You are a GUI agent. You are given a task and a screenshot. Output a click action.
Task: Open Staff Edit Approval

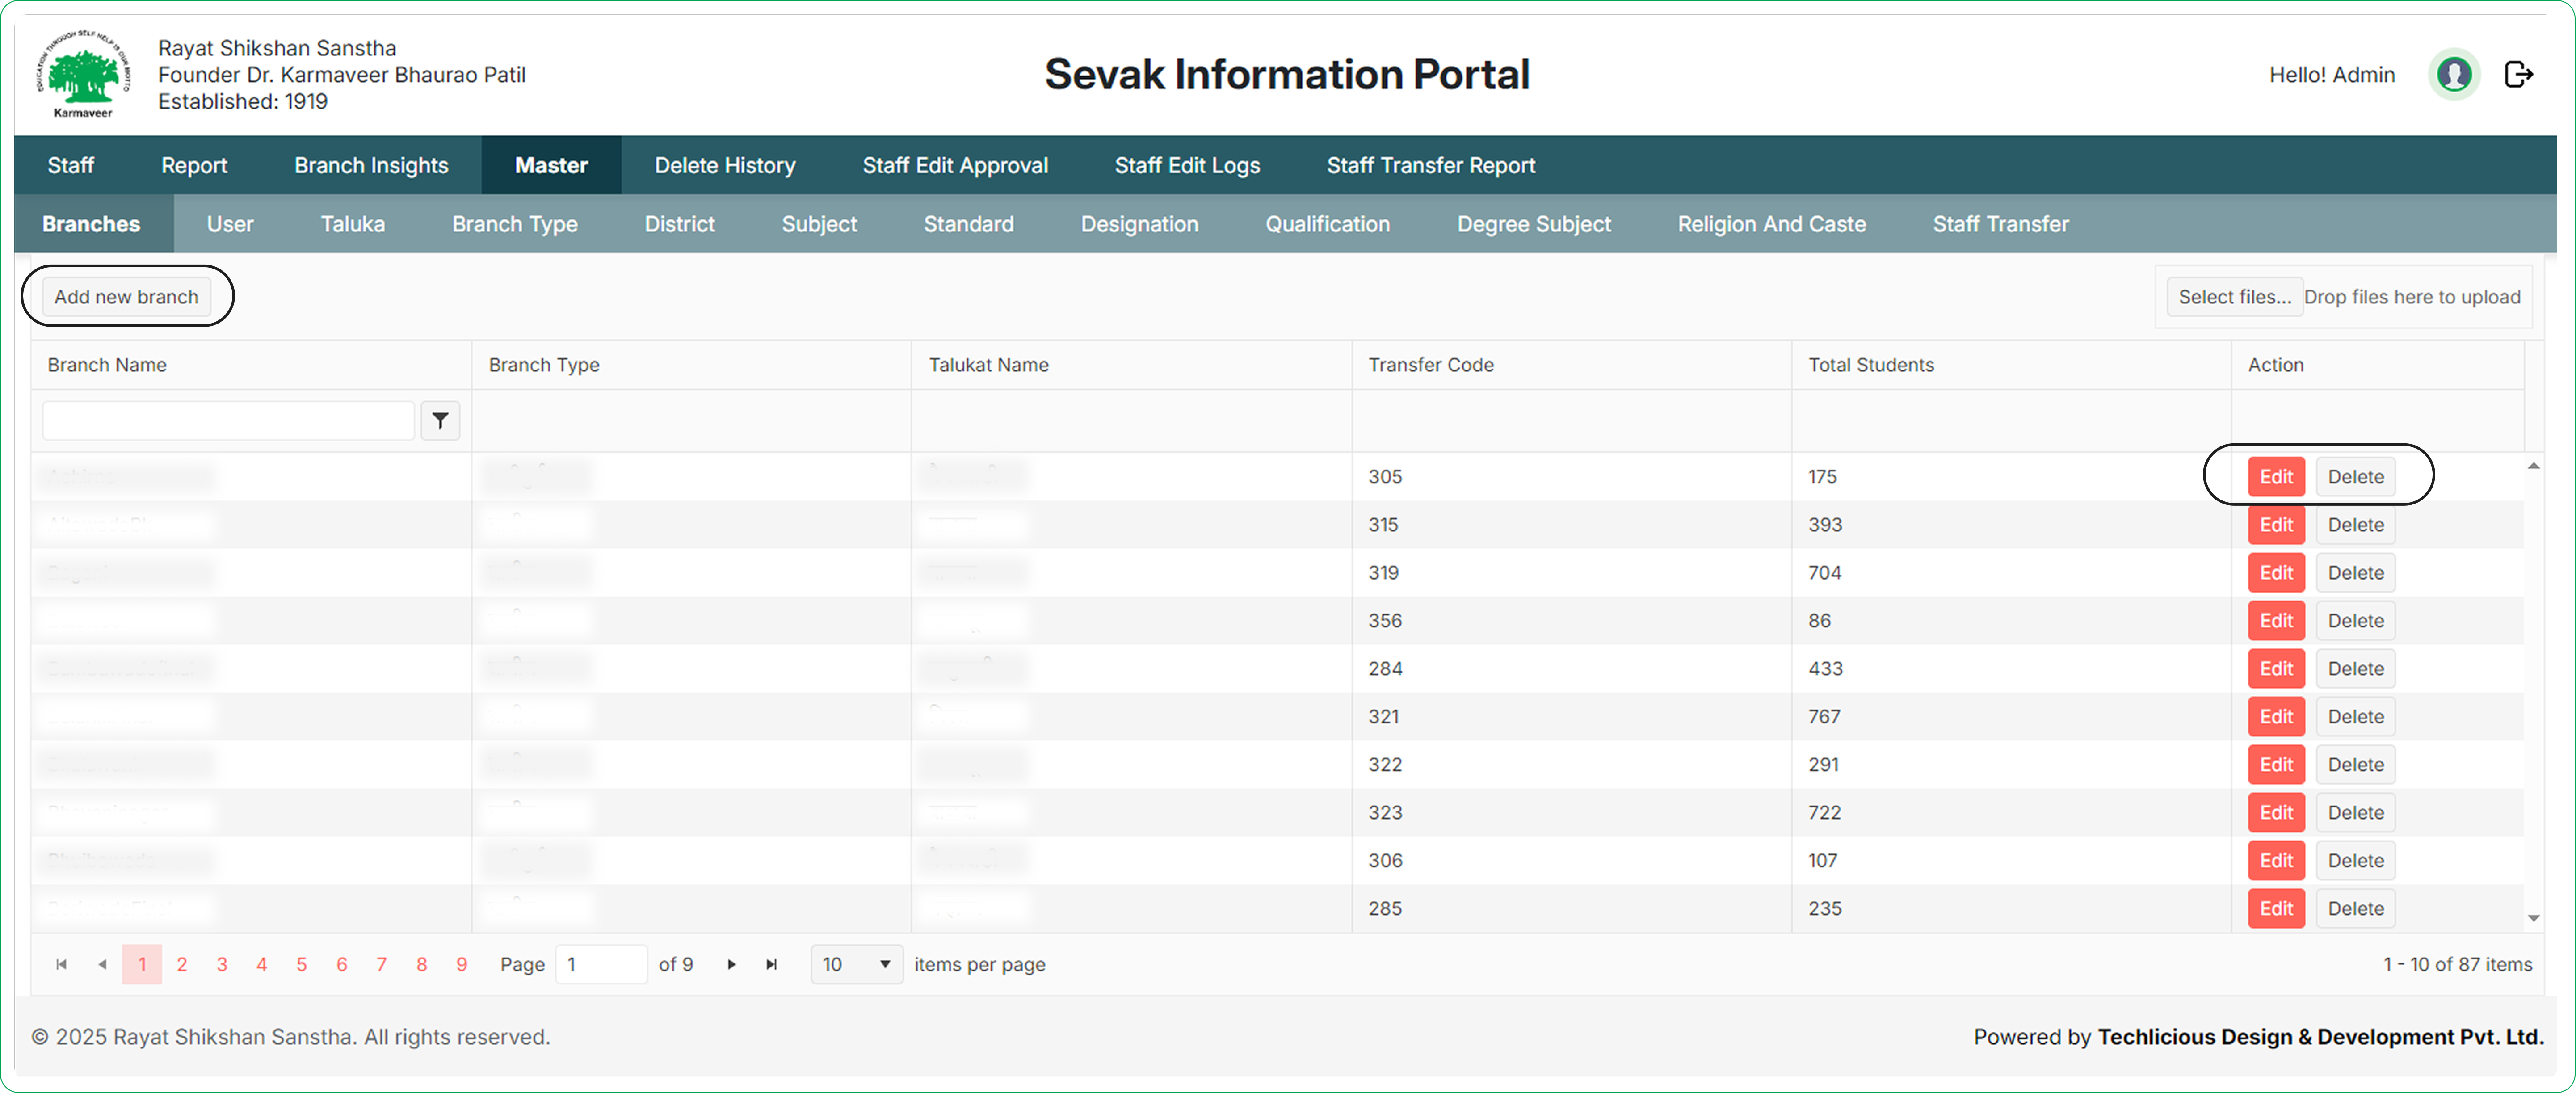click(955, 165)
